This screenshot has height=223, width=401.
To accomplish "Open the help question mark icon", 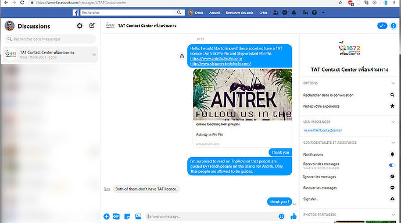I will click(314, 13).
